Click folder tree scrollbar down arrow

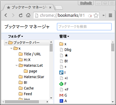[x=51, y=98]
